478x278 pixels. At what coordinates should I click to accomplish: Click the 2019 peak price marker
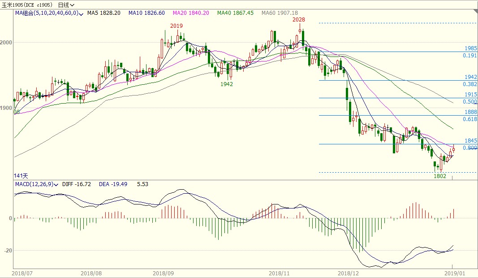(177, 26)
